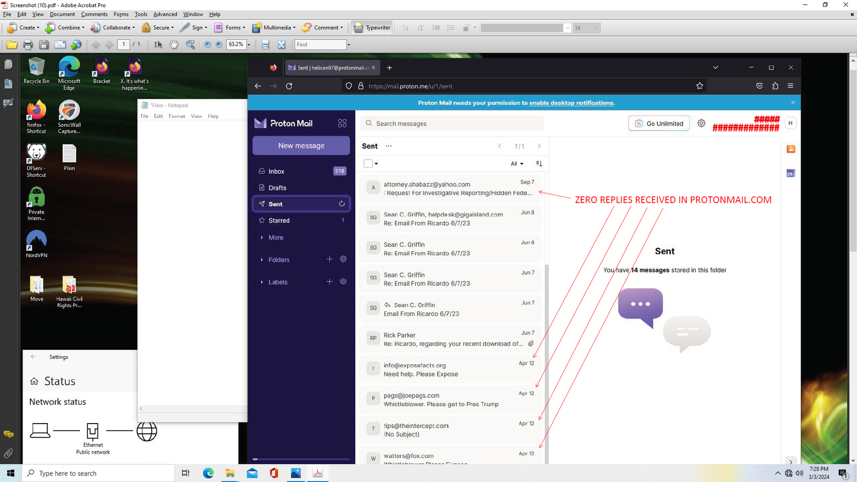Open the typewriter font size dropdown
Image resolution: width=857 pixels, height=482 pixels.
click(596, 28)
